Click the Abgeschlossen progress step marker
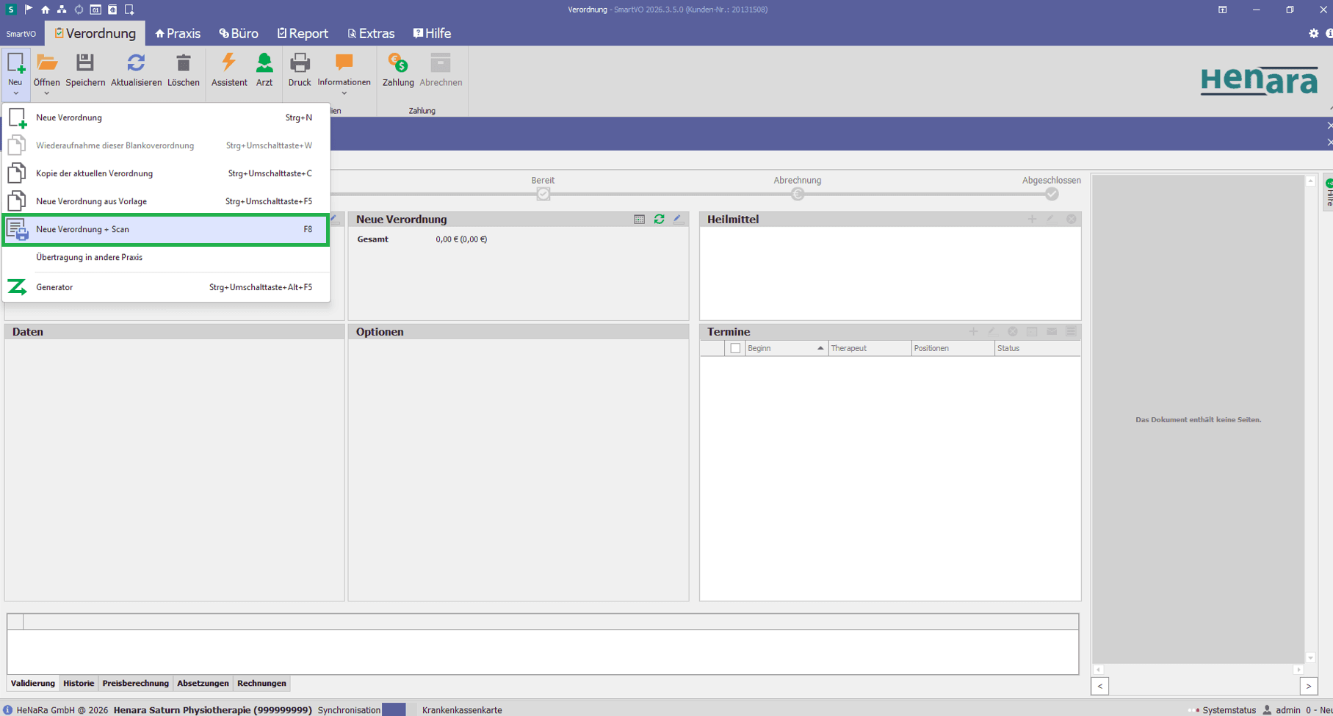The image size is (1333, 716). (x=1052, y=194)
